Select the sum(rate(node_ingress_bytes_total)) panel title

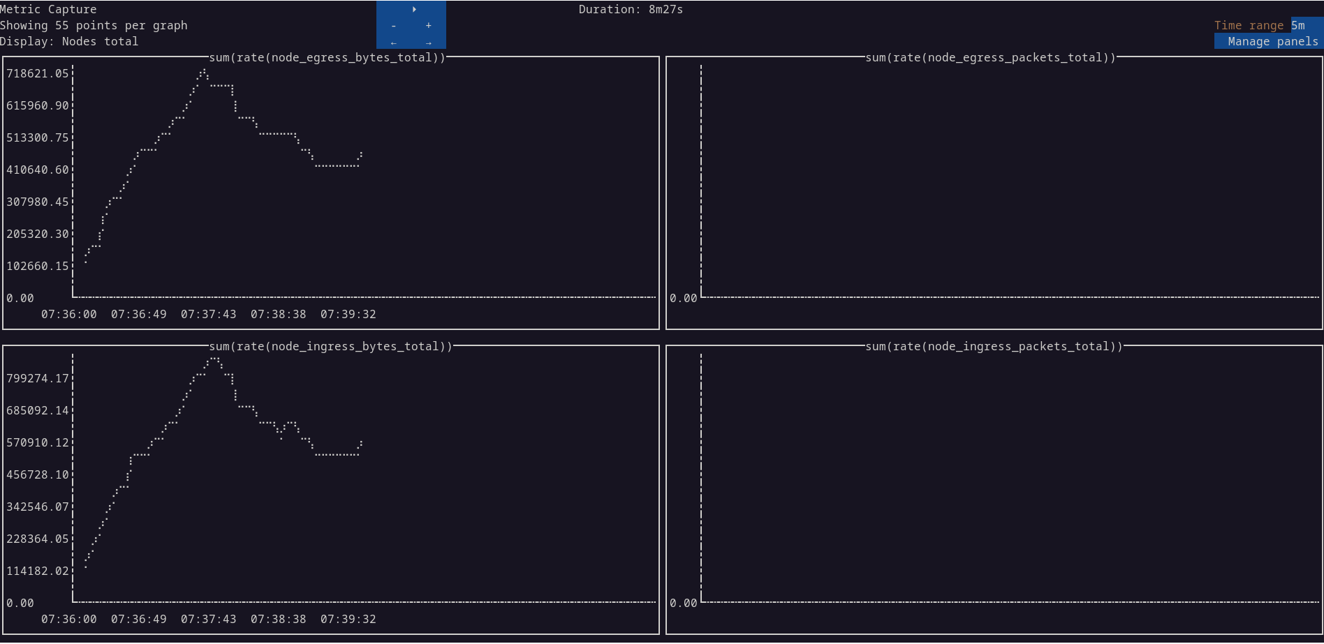(332, 346)
